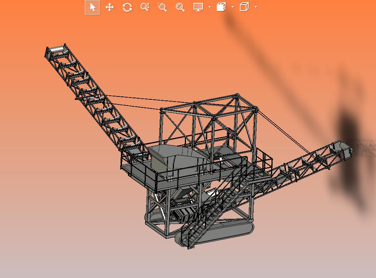Click the section view box icon
The height and width of the screenshot is (278, 376).
click(221, 7)
